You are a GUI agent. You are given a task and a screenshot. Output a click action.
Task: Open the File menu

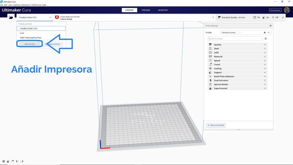pos(2,5)
